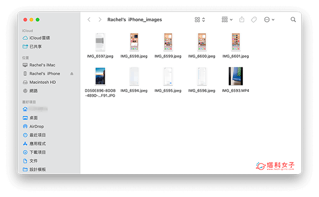
Task: Open 桌面 in the sidebar
Action: (30, 118)
